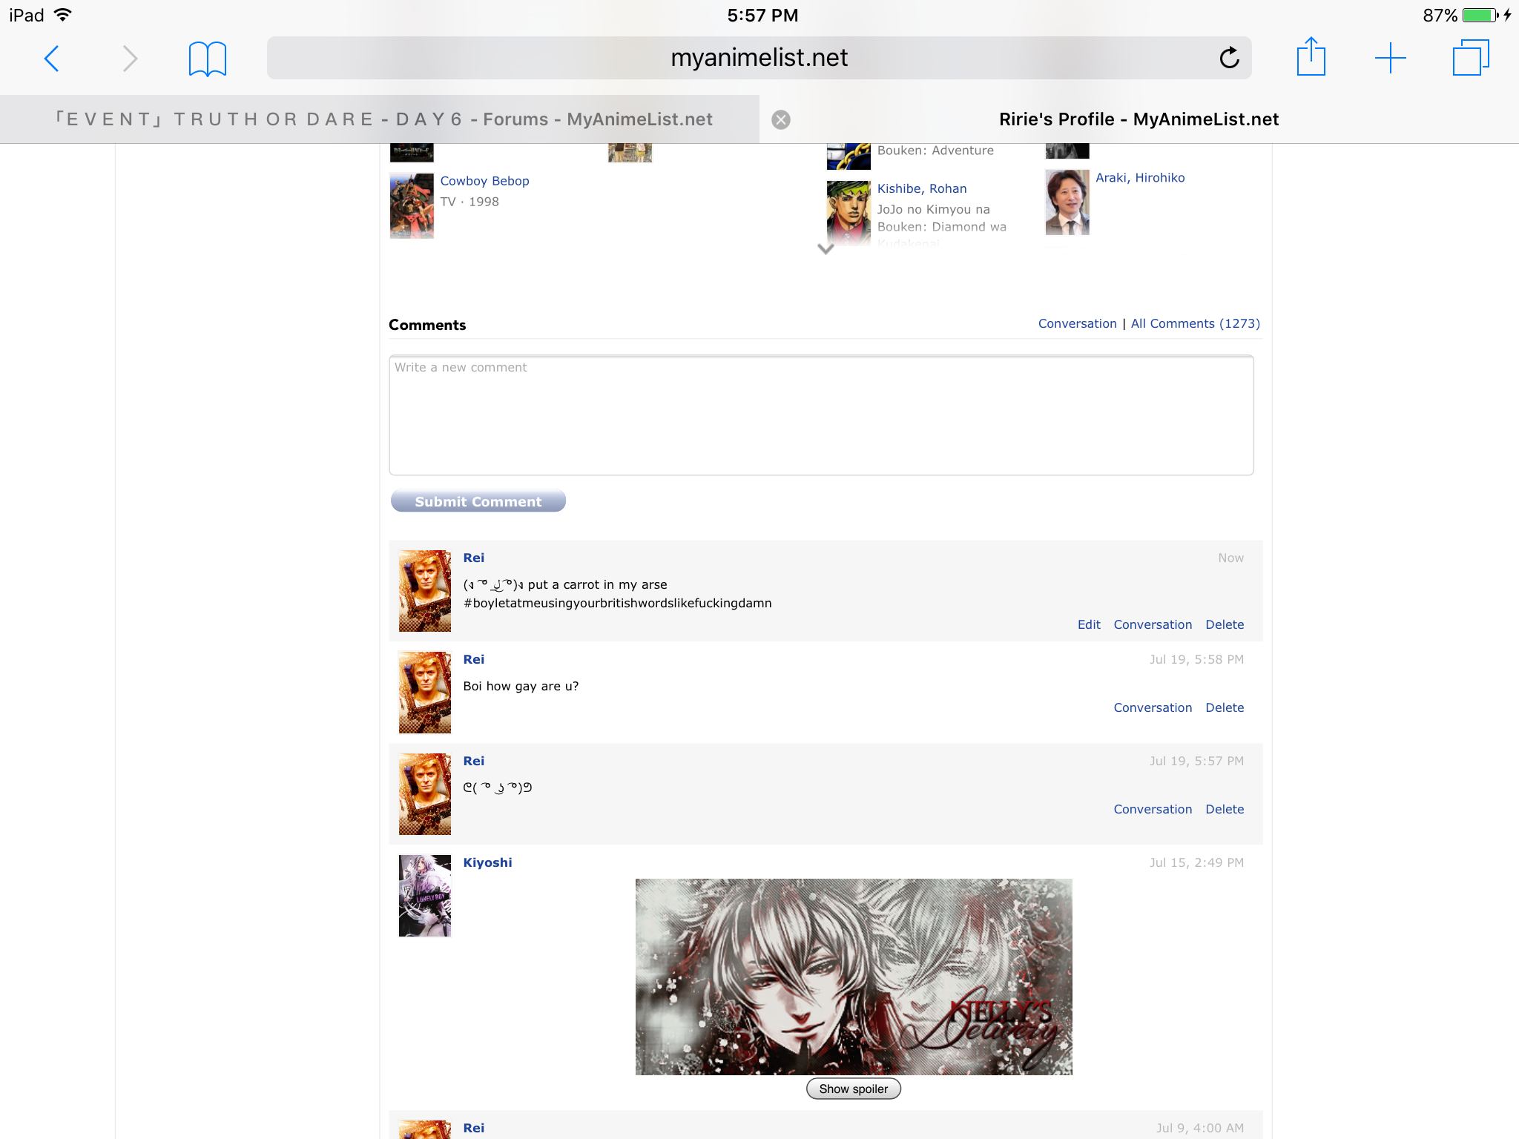Close the Ririe's Profile tab
1519x1139 pixels.
click(x=780, y=120)
